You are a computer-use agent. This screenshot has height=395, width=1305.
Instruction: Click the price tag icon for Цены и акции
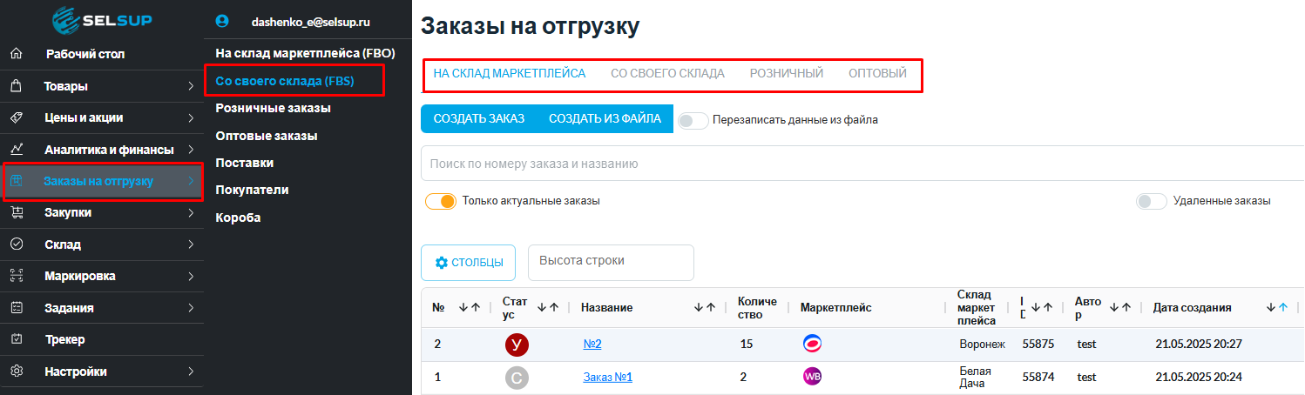pos(16,117)
